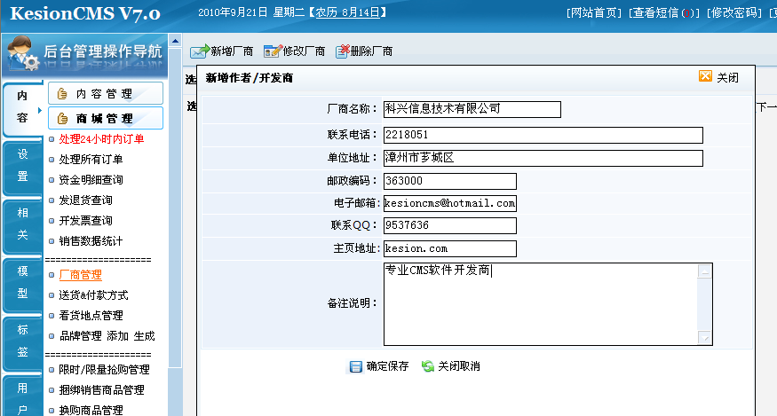Click the 厂商名称 input field
The height and width of the screenshot is (416, 777).
pyautogui.click(x=472, y=109)
